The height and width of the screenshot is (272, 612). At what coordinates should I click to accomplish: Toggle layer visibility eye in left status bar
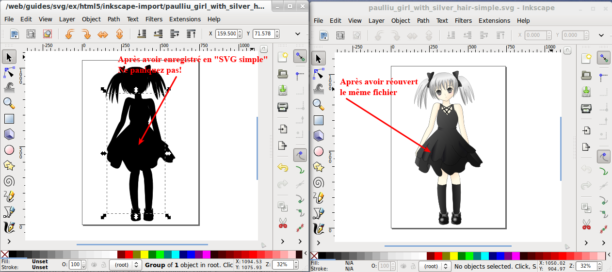(95, 265)
